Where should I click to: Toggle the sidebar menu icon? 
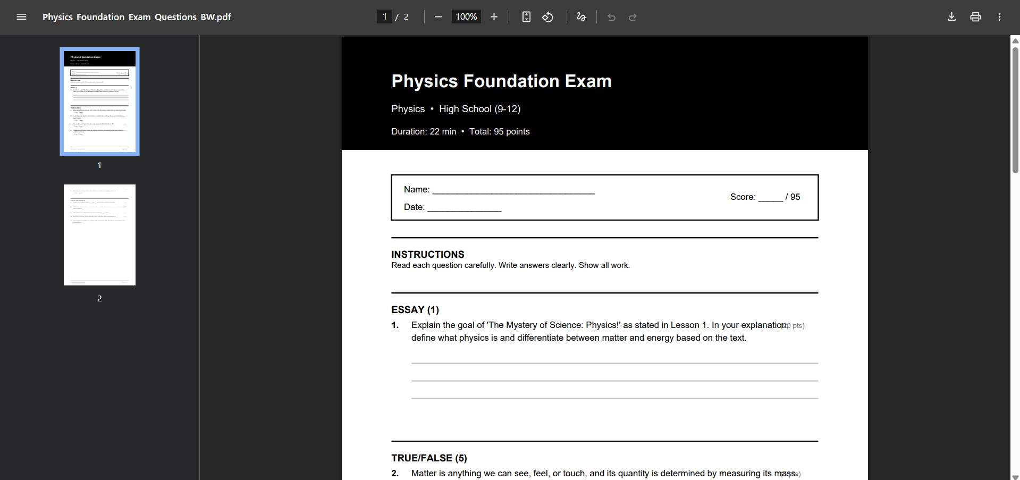[x=21, y=17]
